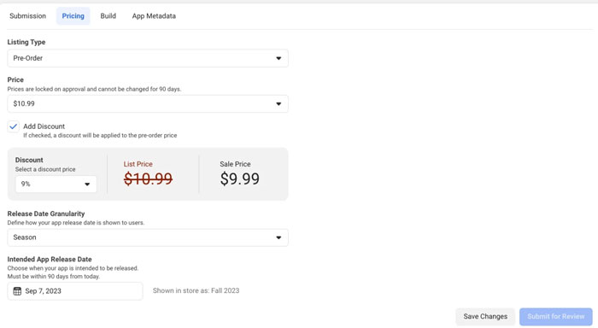Click the struck-through $10.99 list price

[148, 179]
